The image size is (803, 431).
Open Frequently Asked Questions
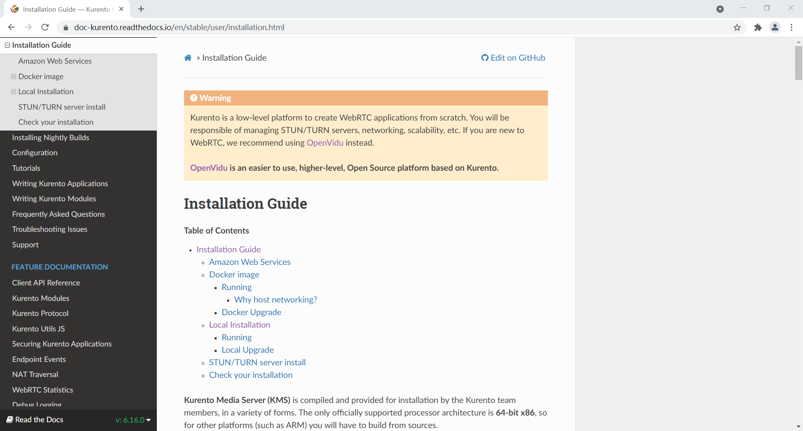click(x=58, y=214)
